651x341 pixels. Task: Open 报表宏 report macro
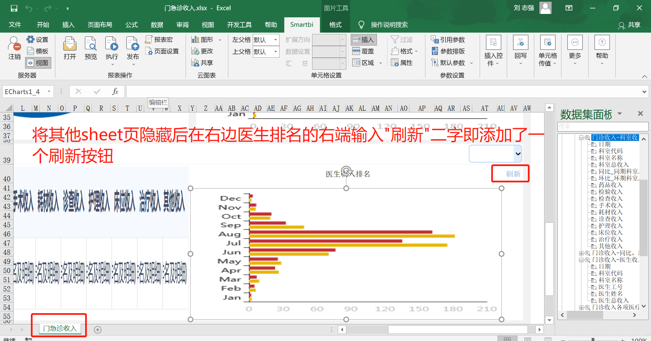click(159, 40)
